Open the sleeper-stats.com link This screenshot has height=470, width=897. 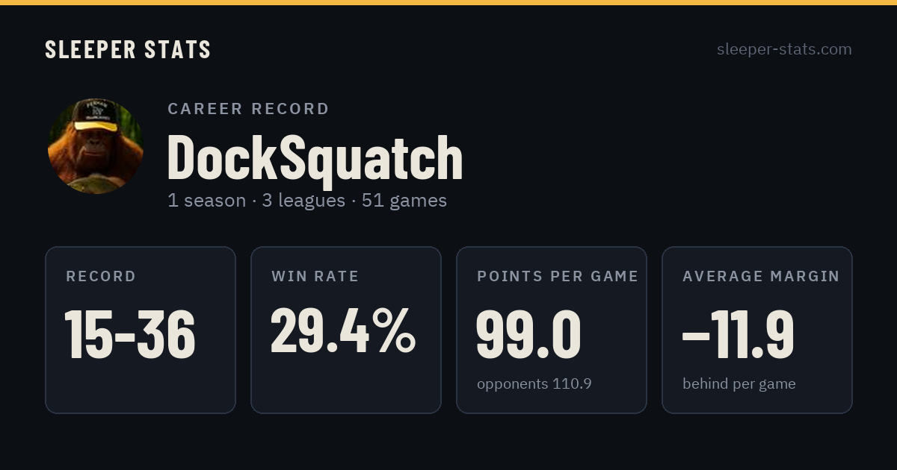point(784,49)
